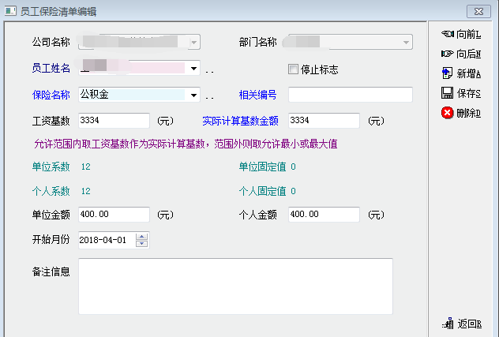Close the 员工保险清单编辑 window

(476, 11)
